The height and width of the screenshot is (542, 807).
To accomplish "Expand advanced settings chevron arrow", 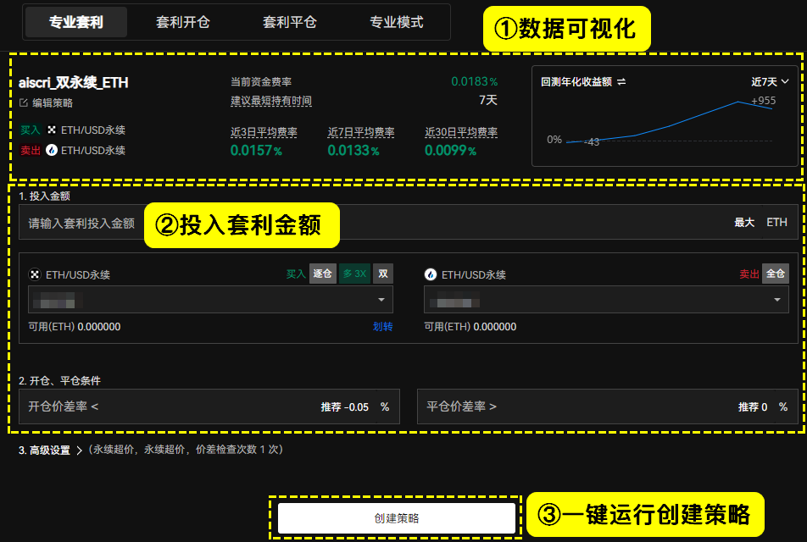I will pos(79,451).
